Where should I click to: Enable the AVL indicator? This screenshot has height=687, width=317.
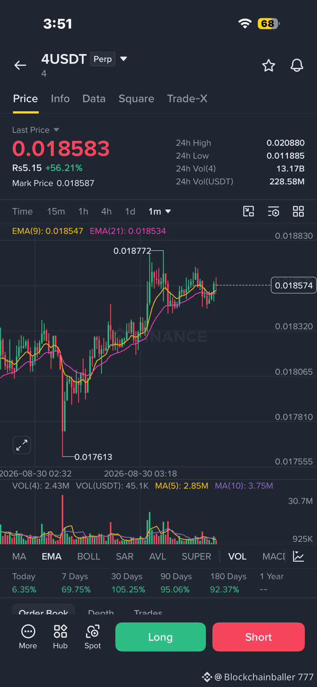158,556
